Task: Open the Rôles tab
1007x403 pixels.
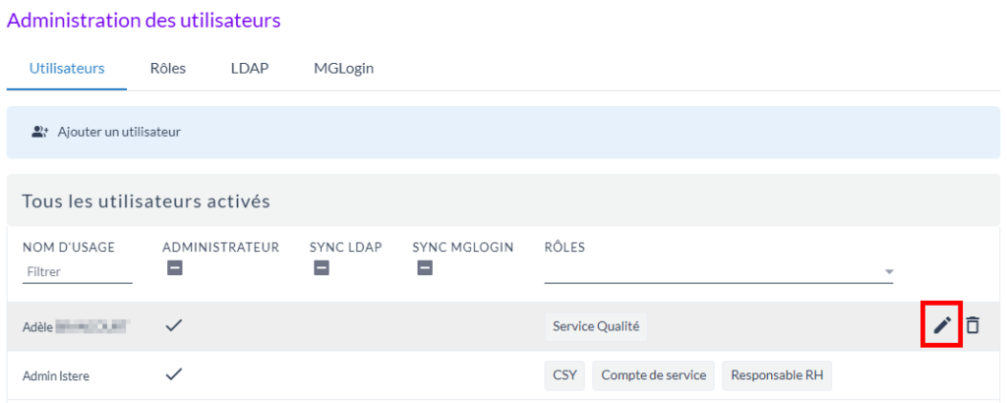Action: pyautogui.click(x=168, y=69)
